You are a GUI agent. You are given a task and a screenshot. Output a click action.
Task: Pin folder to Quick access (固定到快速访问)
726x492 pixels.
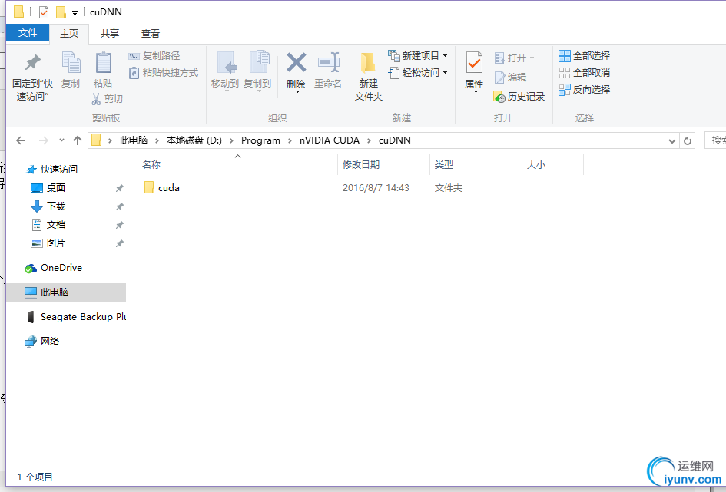click(x=32, y=76)
